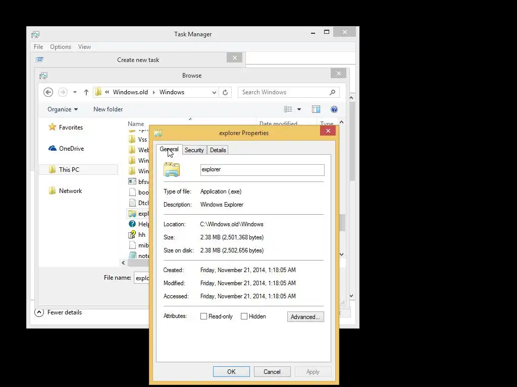Switch to the General tab
The width and height of the screenshot is (517, 387).
click(169, 149)
